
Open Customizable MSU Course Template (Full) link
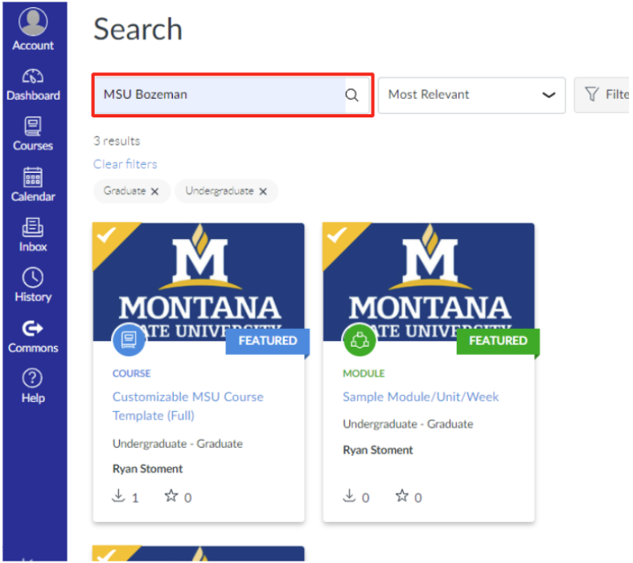tap(187, 406)
